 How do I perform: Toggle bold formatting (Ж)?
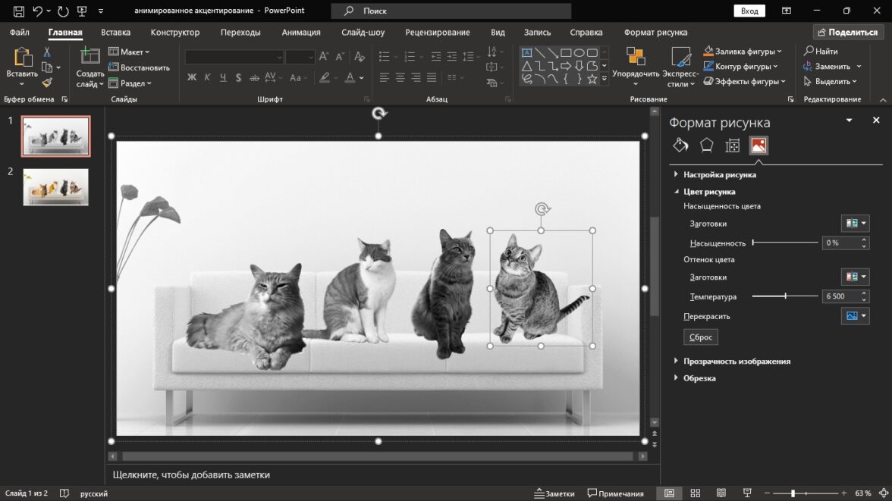point(192,77)
